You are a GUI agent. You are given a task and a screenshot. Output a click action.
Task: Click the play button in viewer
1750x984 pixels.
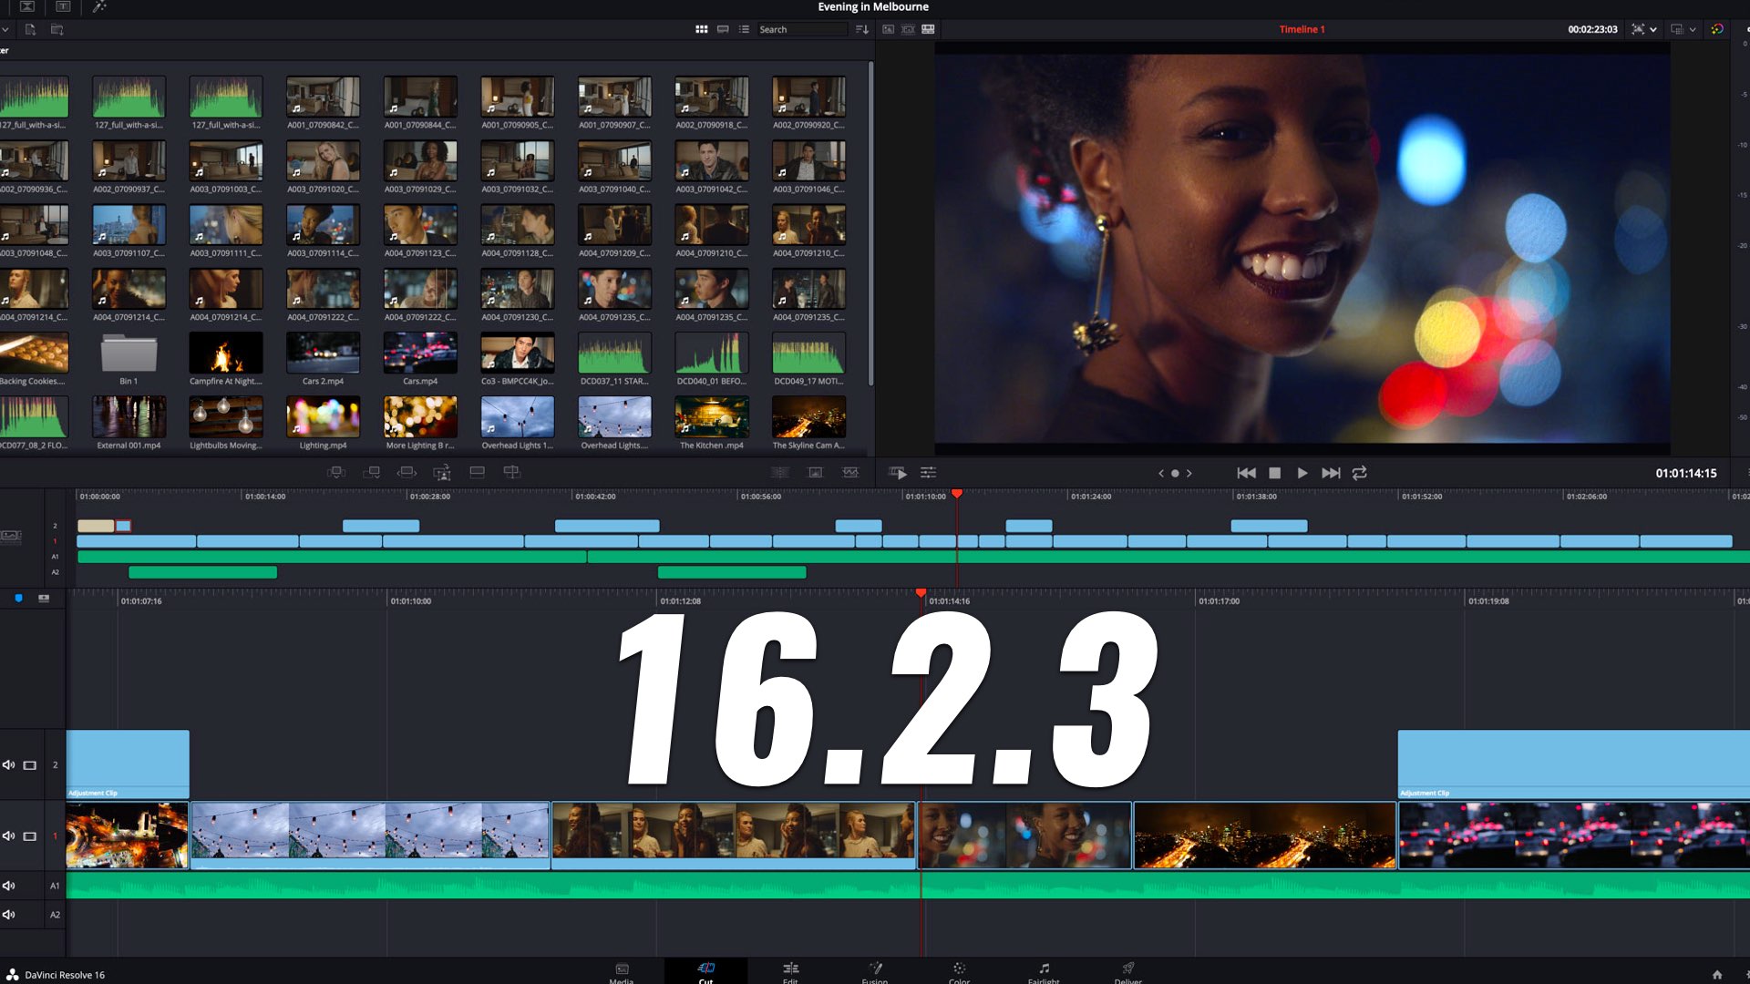(1302, 474)
